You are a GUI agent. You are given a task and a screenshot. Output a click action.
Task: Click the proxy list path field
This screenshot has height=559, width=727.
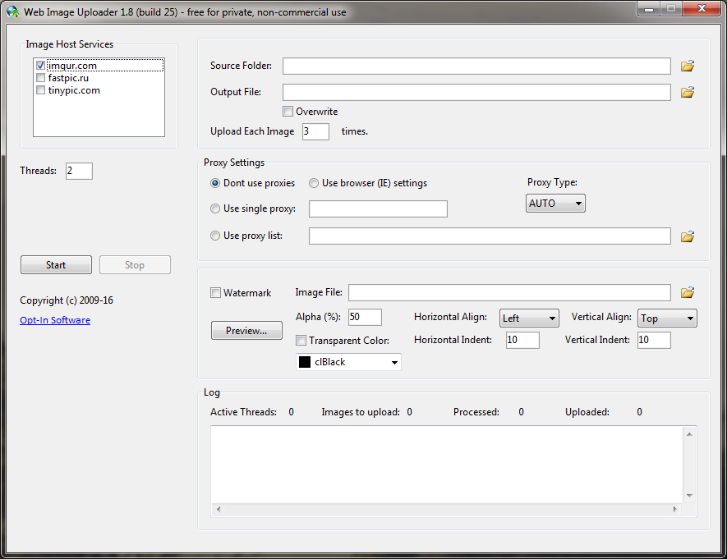tap(490, 236)
